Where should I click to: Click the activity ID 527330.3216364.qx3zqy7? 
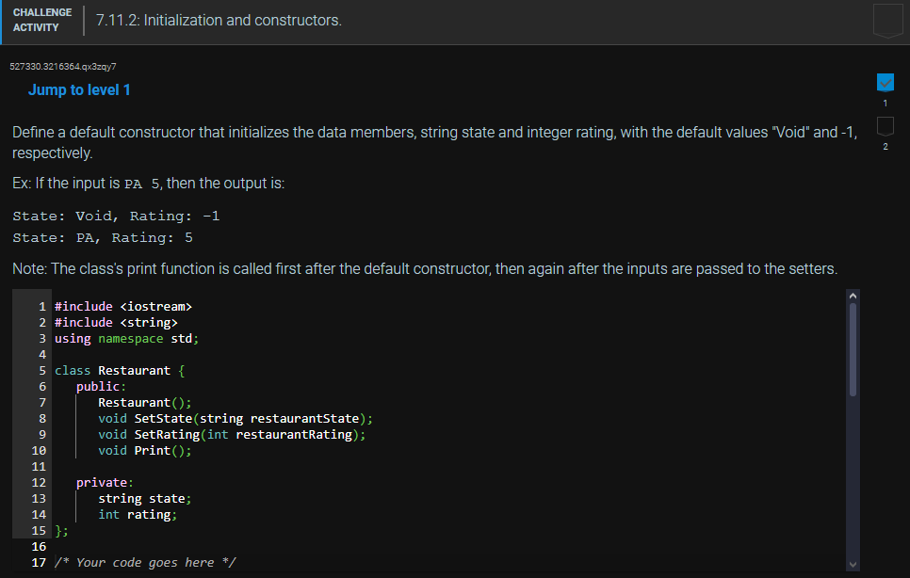coord(61,66)
